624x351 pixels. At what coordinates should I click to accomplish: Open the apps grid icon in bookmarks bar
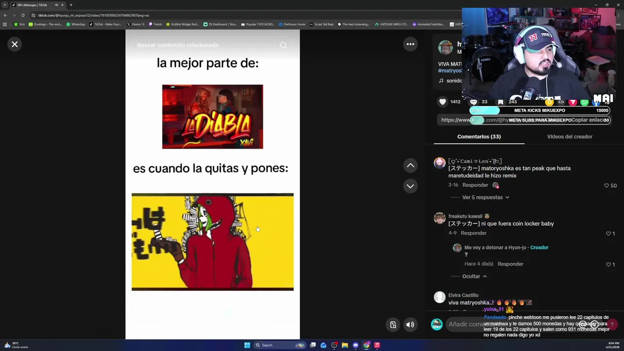pos(5,24)
